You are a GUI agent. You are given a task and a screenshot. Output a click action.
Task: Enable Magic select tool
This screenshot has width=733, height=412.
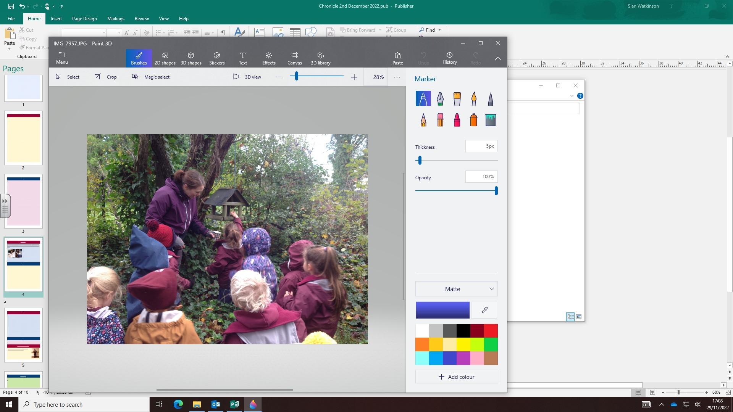coord(151,77)
